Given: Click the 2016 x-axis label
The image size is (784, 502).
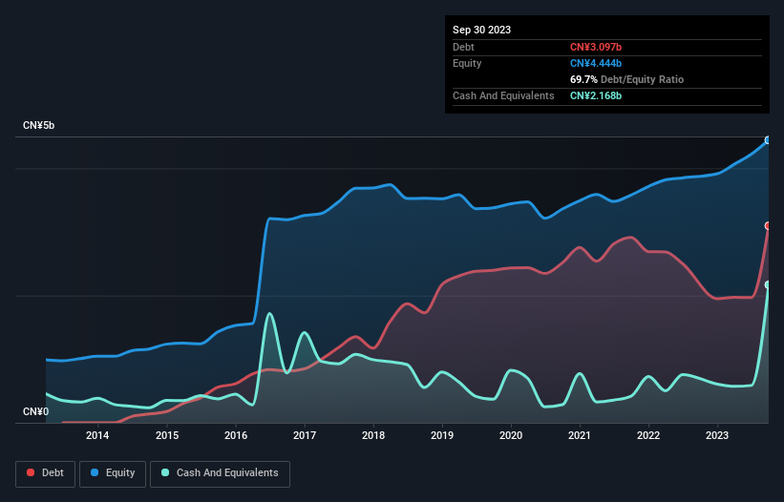Looking at the screenshot, I should click(x=236, y=435).
